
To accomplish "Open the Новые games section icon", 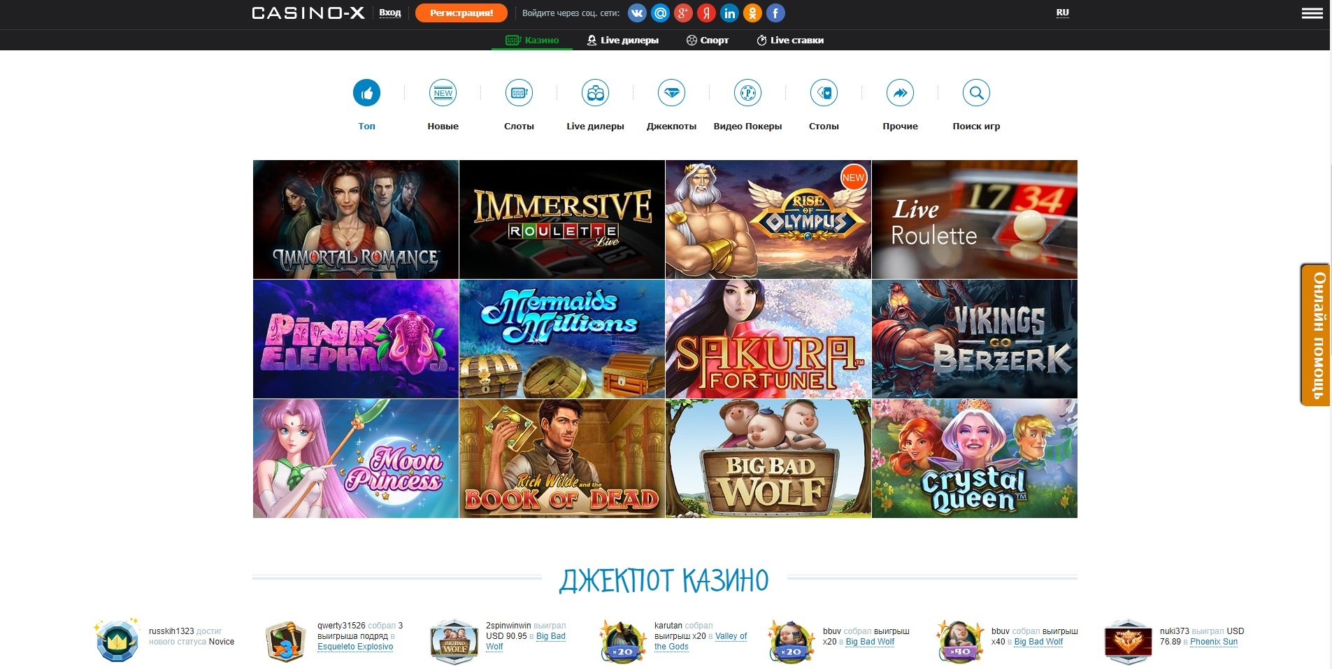I will (443, 92).
